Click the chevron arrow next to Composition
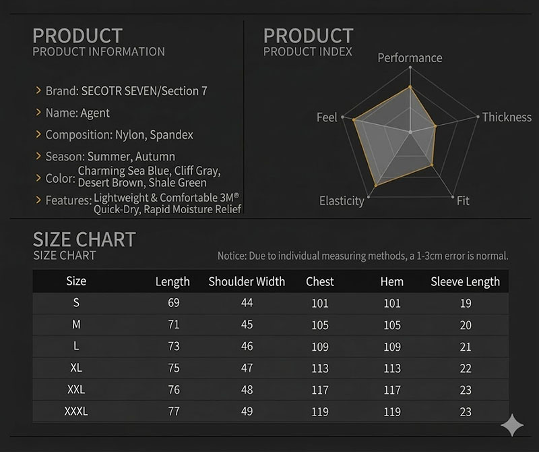539x452 pixels. point(39,135)
